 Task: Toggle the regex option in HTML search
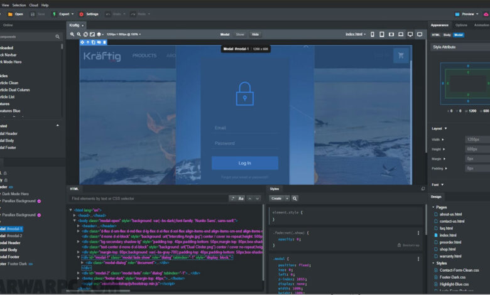point(233,198)
